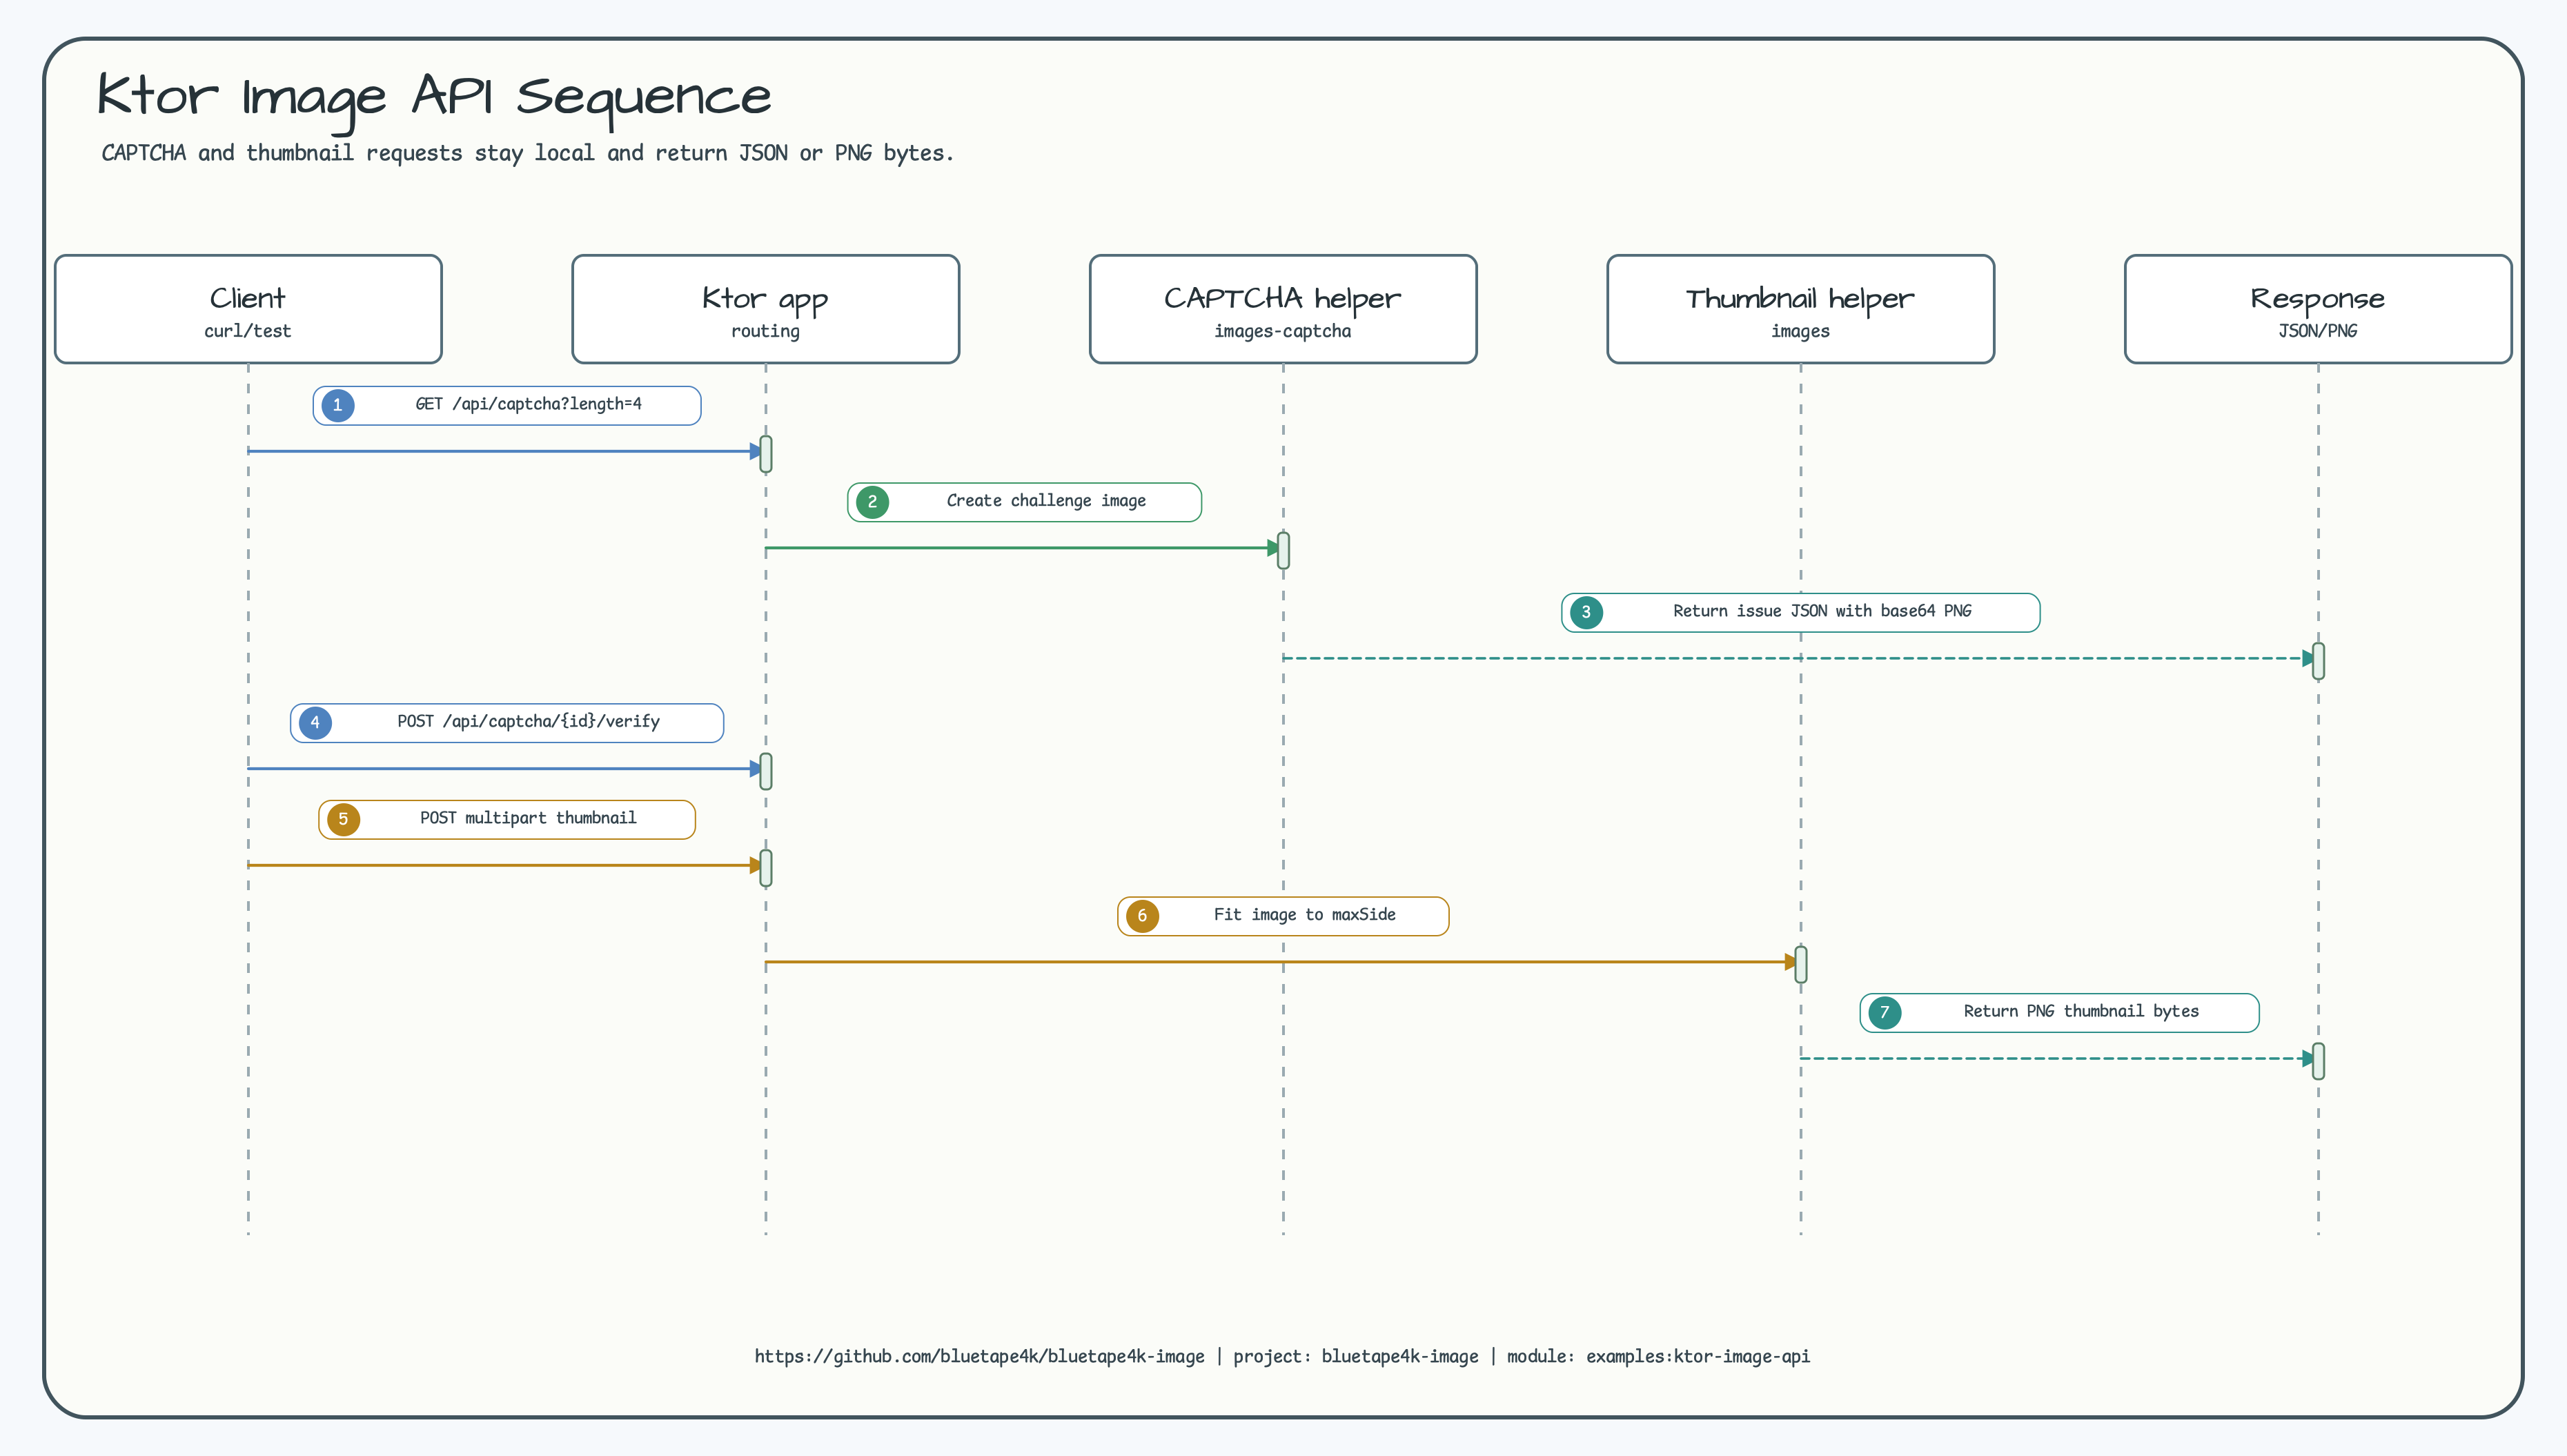Click amber arrow below POST multipart thumbnail label

(x=505, y=865)
